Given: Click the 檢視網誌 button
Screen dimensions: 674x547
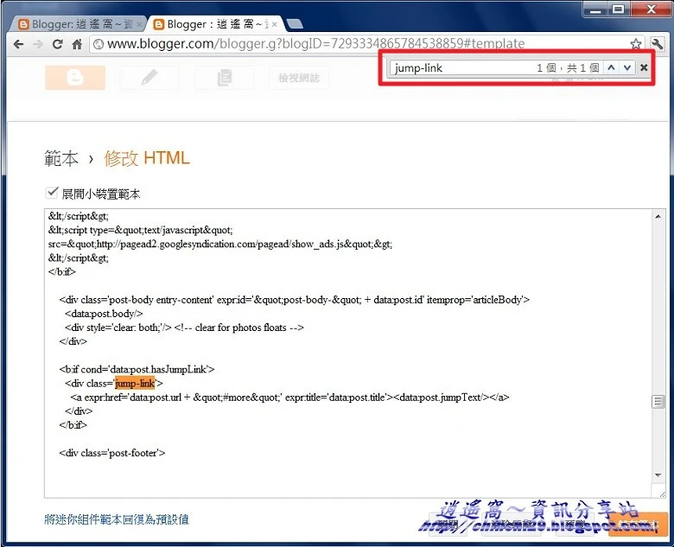Looking at the screenshot, I should coord(299,78).
